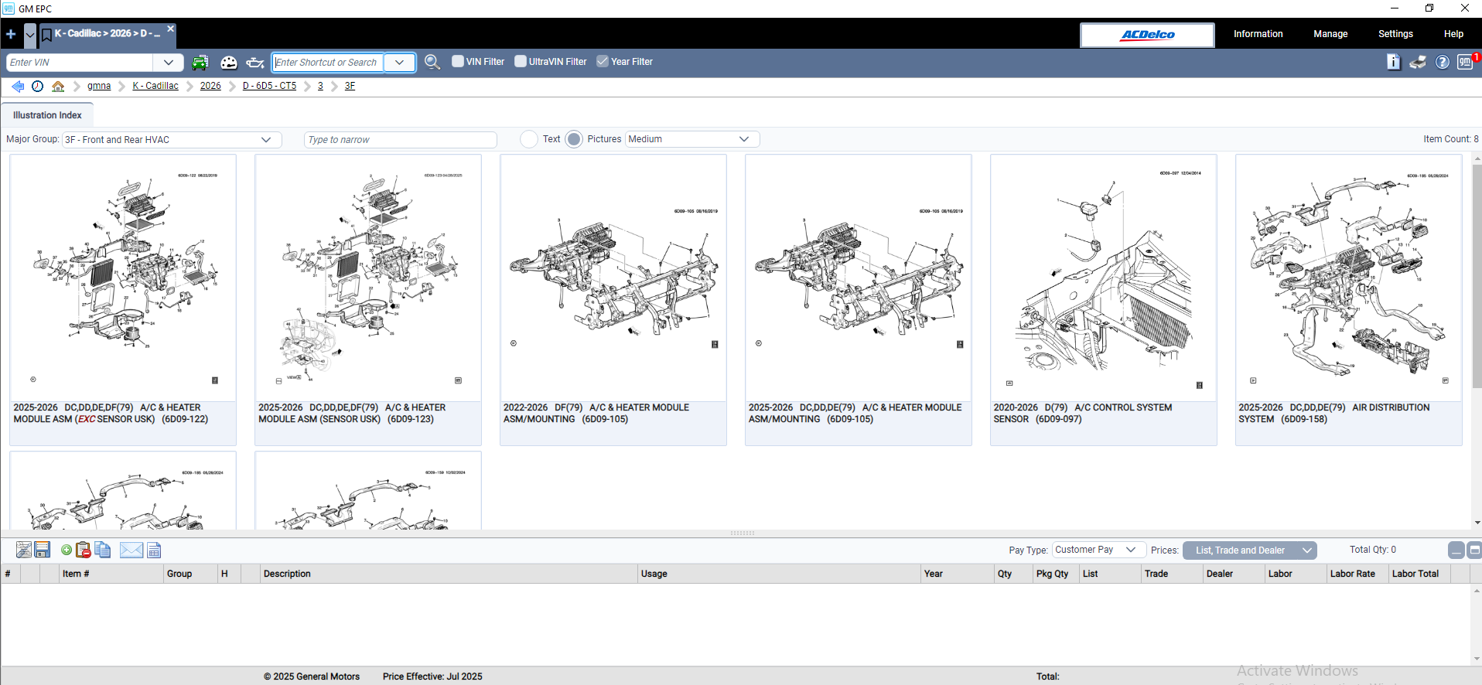This screenshot has width=1482, height=685.
Task: Click the envelope email icon in parts list toolbar
Action: (x=131, y=550)
